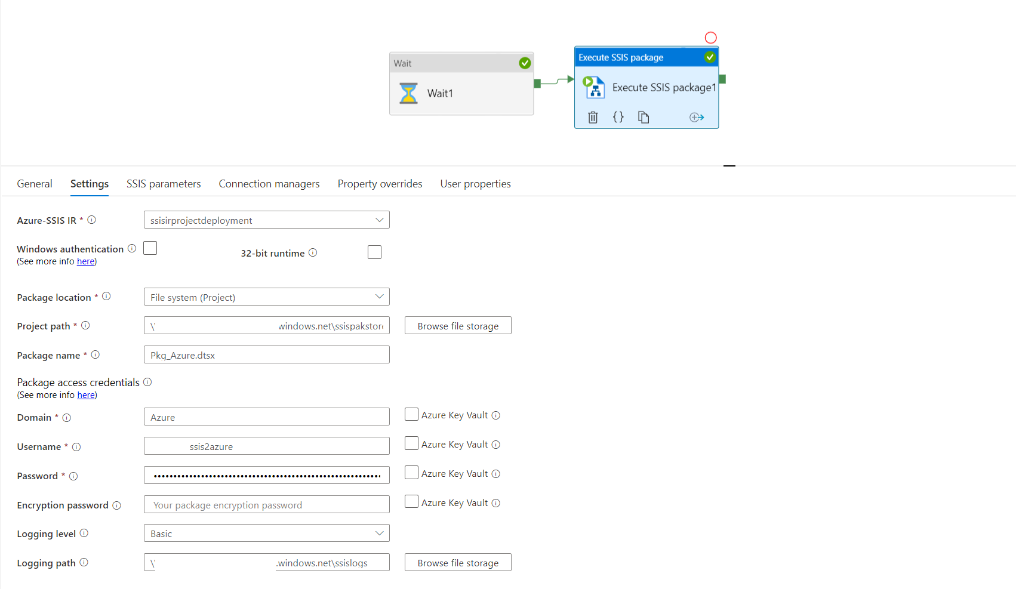Screen dimensions: 1016x589
Task: Click info icon beside Password's Azure Key Vault
Action: pos(496,474)
